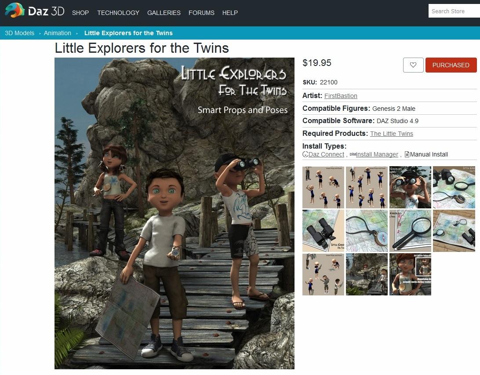Screen dimensions: 480x375
Task: Open the SHOP menu
Action: (80, 13)
